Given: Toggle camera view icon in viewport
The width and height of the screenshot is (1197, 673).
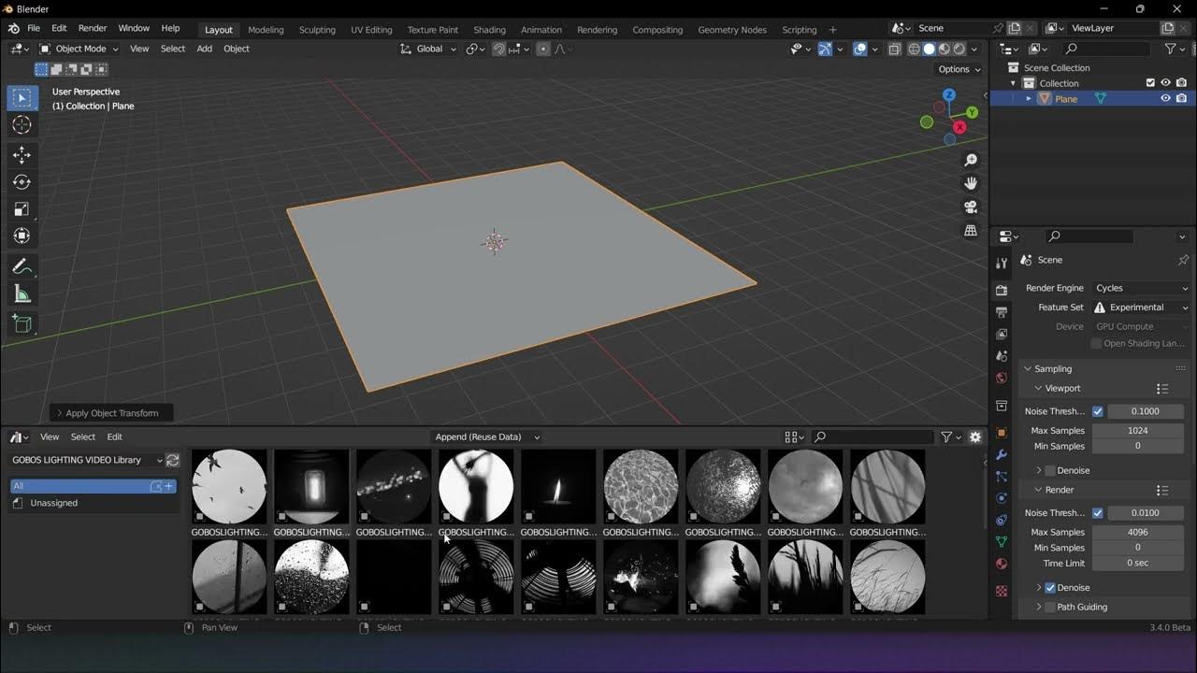Looking at the screenshot, I should coord(971,207).
